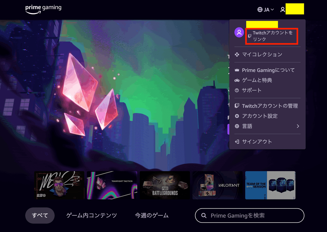Click the Twitch icon for account management

pos(237,106)
